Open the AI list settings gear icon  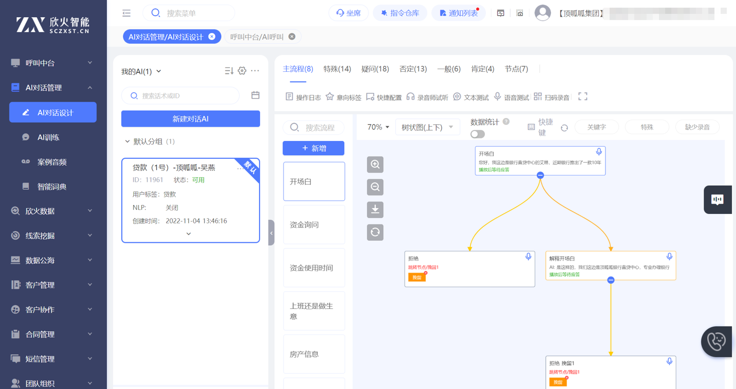pos(242,71)
